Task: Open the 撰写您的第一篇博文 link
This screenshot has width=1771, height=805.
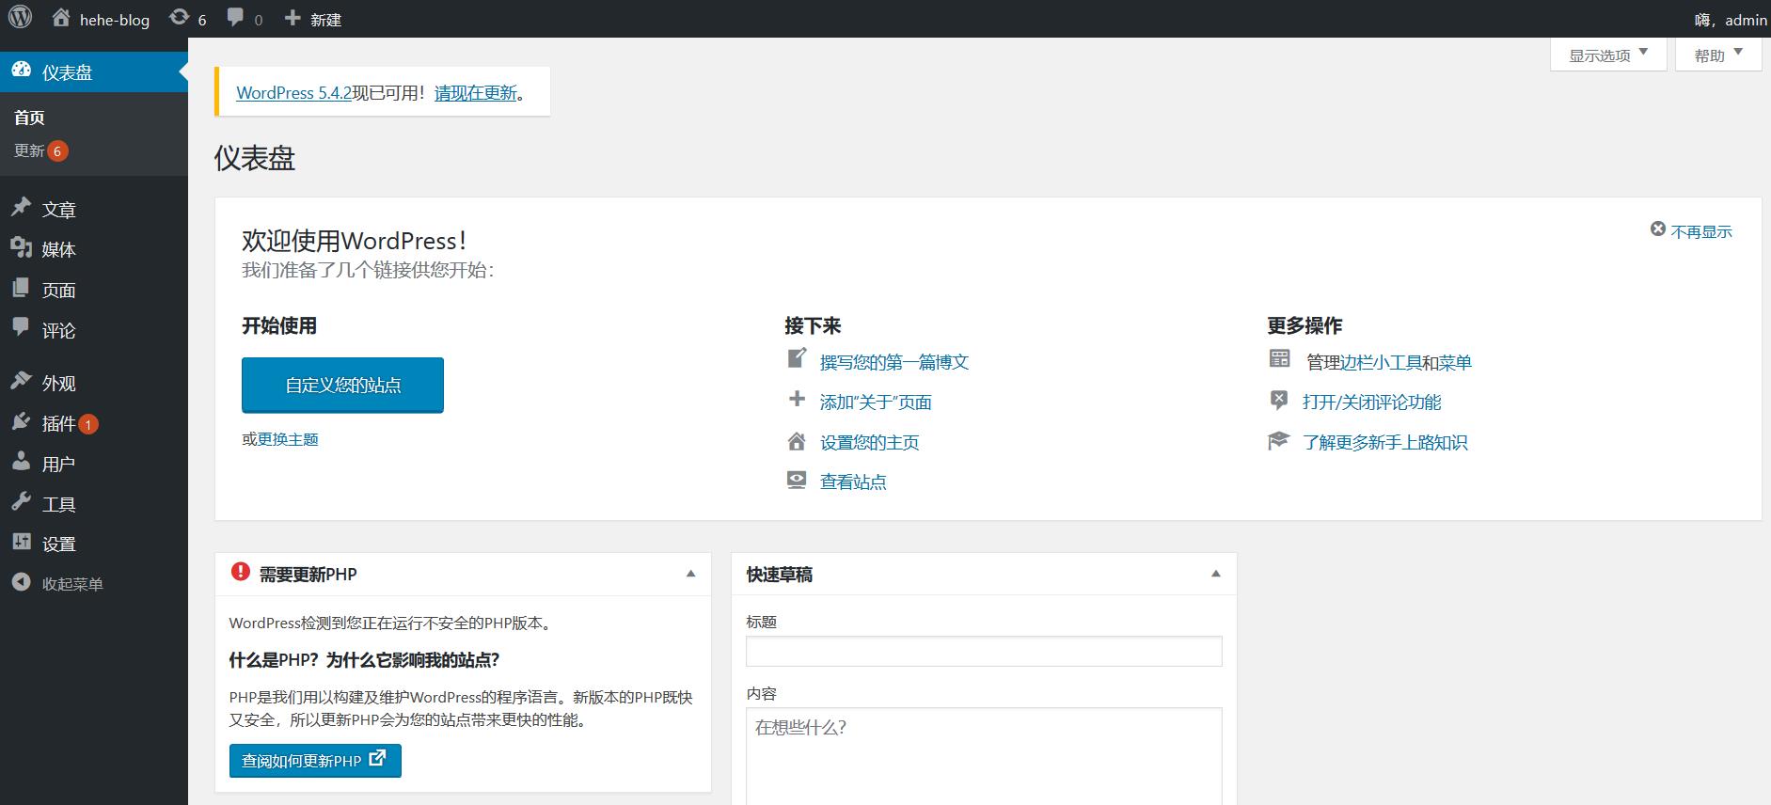Action: 894,362
